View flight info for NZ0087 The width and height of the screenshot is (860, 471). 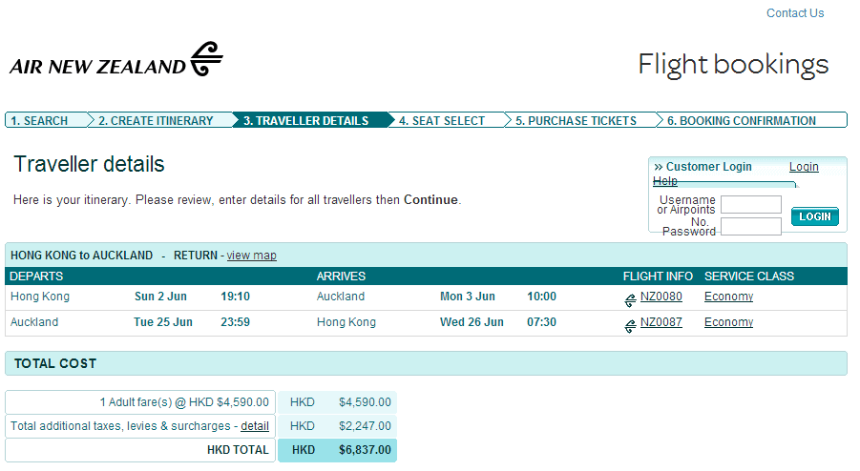pos(661,322)
